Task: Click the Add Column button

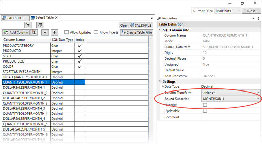Action: coord(16,32)
